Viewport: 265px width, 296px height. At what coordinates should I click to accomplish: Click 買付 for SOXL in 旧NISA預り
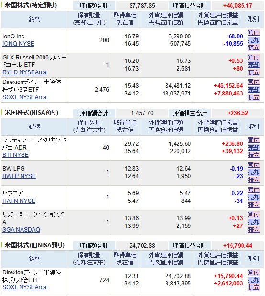point(254,272)
